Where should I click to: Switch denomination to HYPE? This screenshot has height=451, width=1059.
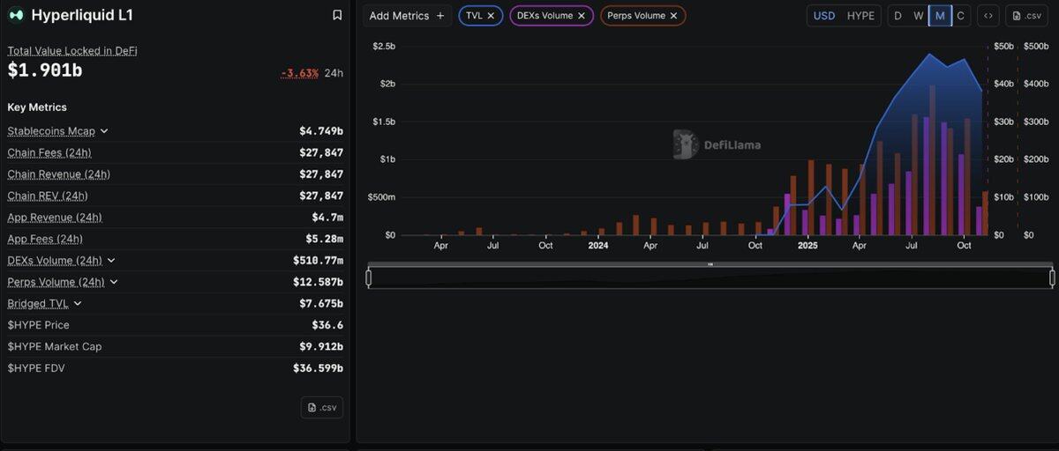pos(860,16)
